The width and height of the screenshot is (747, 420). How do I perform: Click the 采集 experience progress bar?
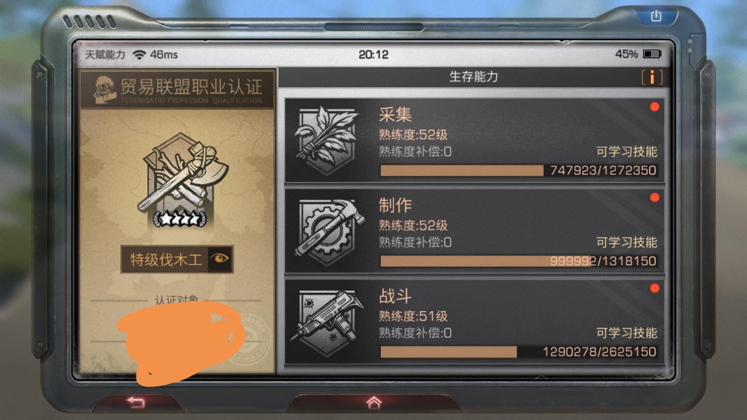click(519, 170)
